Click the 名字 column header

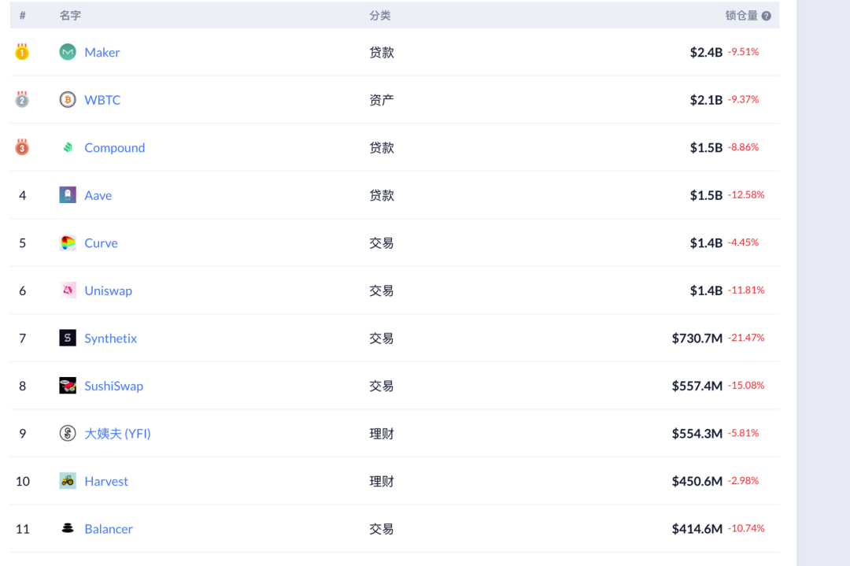70,16
